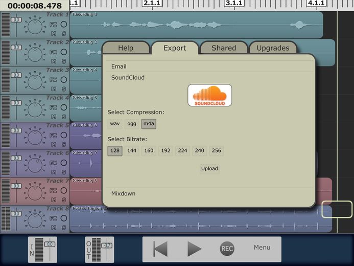This screenshot has width=354, height=266.
Task: Open FX panel for Track 2
Action: tap(53, 52)
